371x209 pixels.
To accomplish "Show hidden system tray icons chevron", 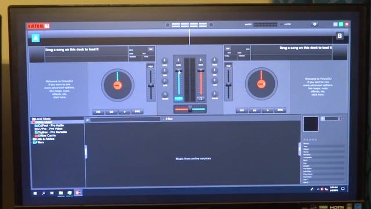I will [x=318, y=189].
